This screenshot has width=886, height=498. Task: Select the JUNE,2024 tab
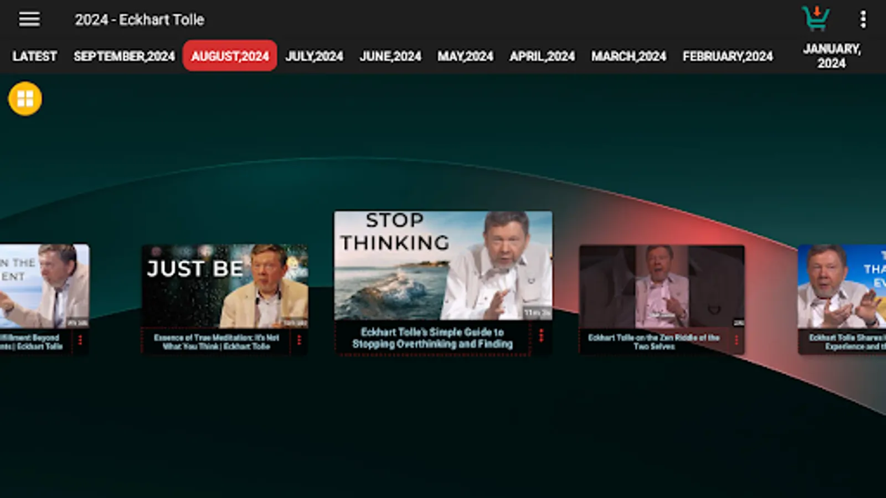pyautogui.click(x=390, y=56)
